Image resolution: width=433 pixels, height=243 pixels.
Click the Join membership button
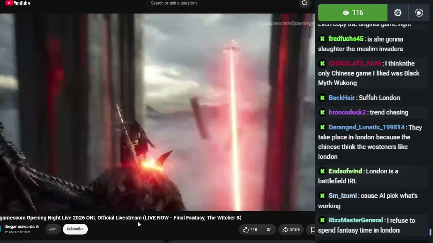[x=53, y=229]
